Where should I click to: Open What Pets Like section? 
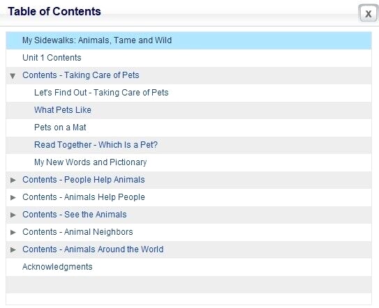tap(63, 110)
